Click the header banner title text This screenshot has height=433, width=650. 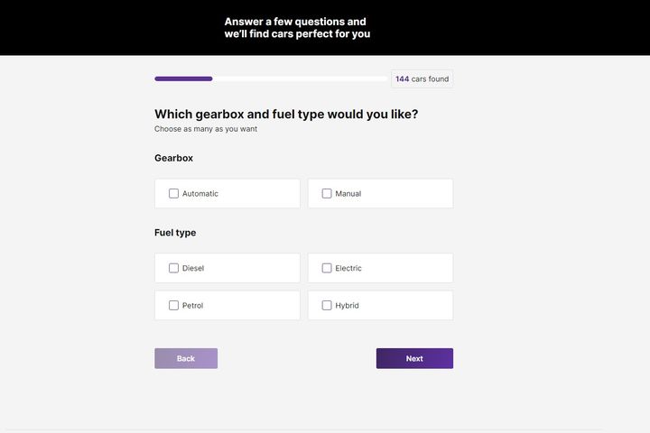pos(297,28)
